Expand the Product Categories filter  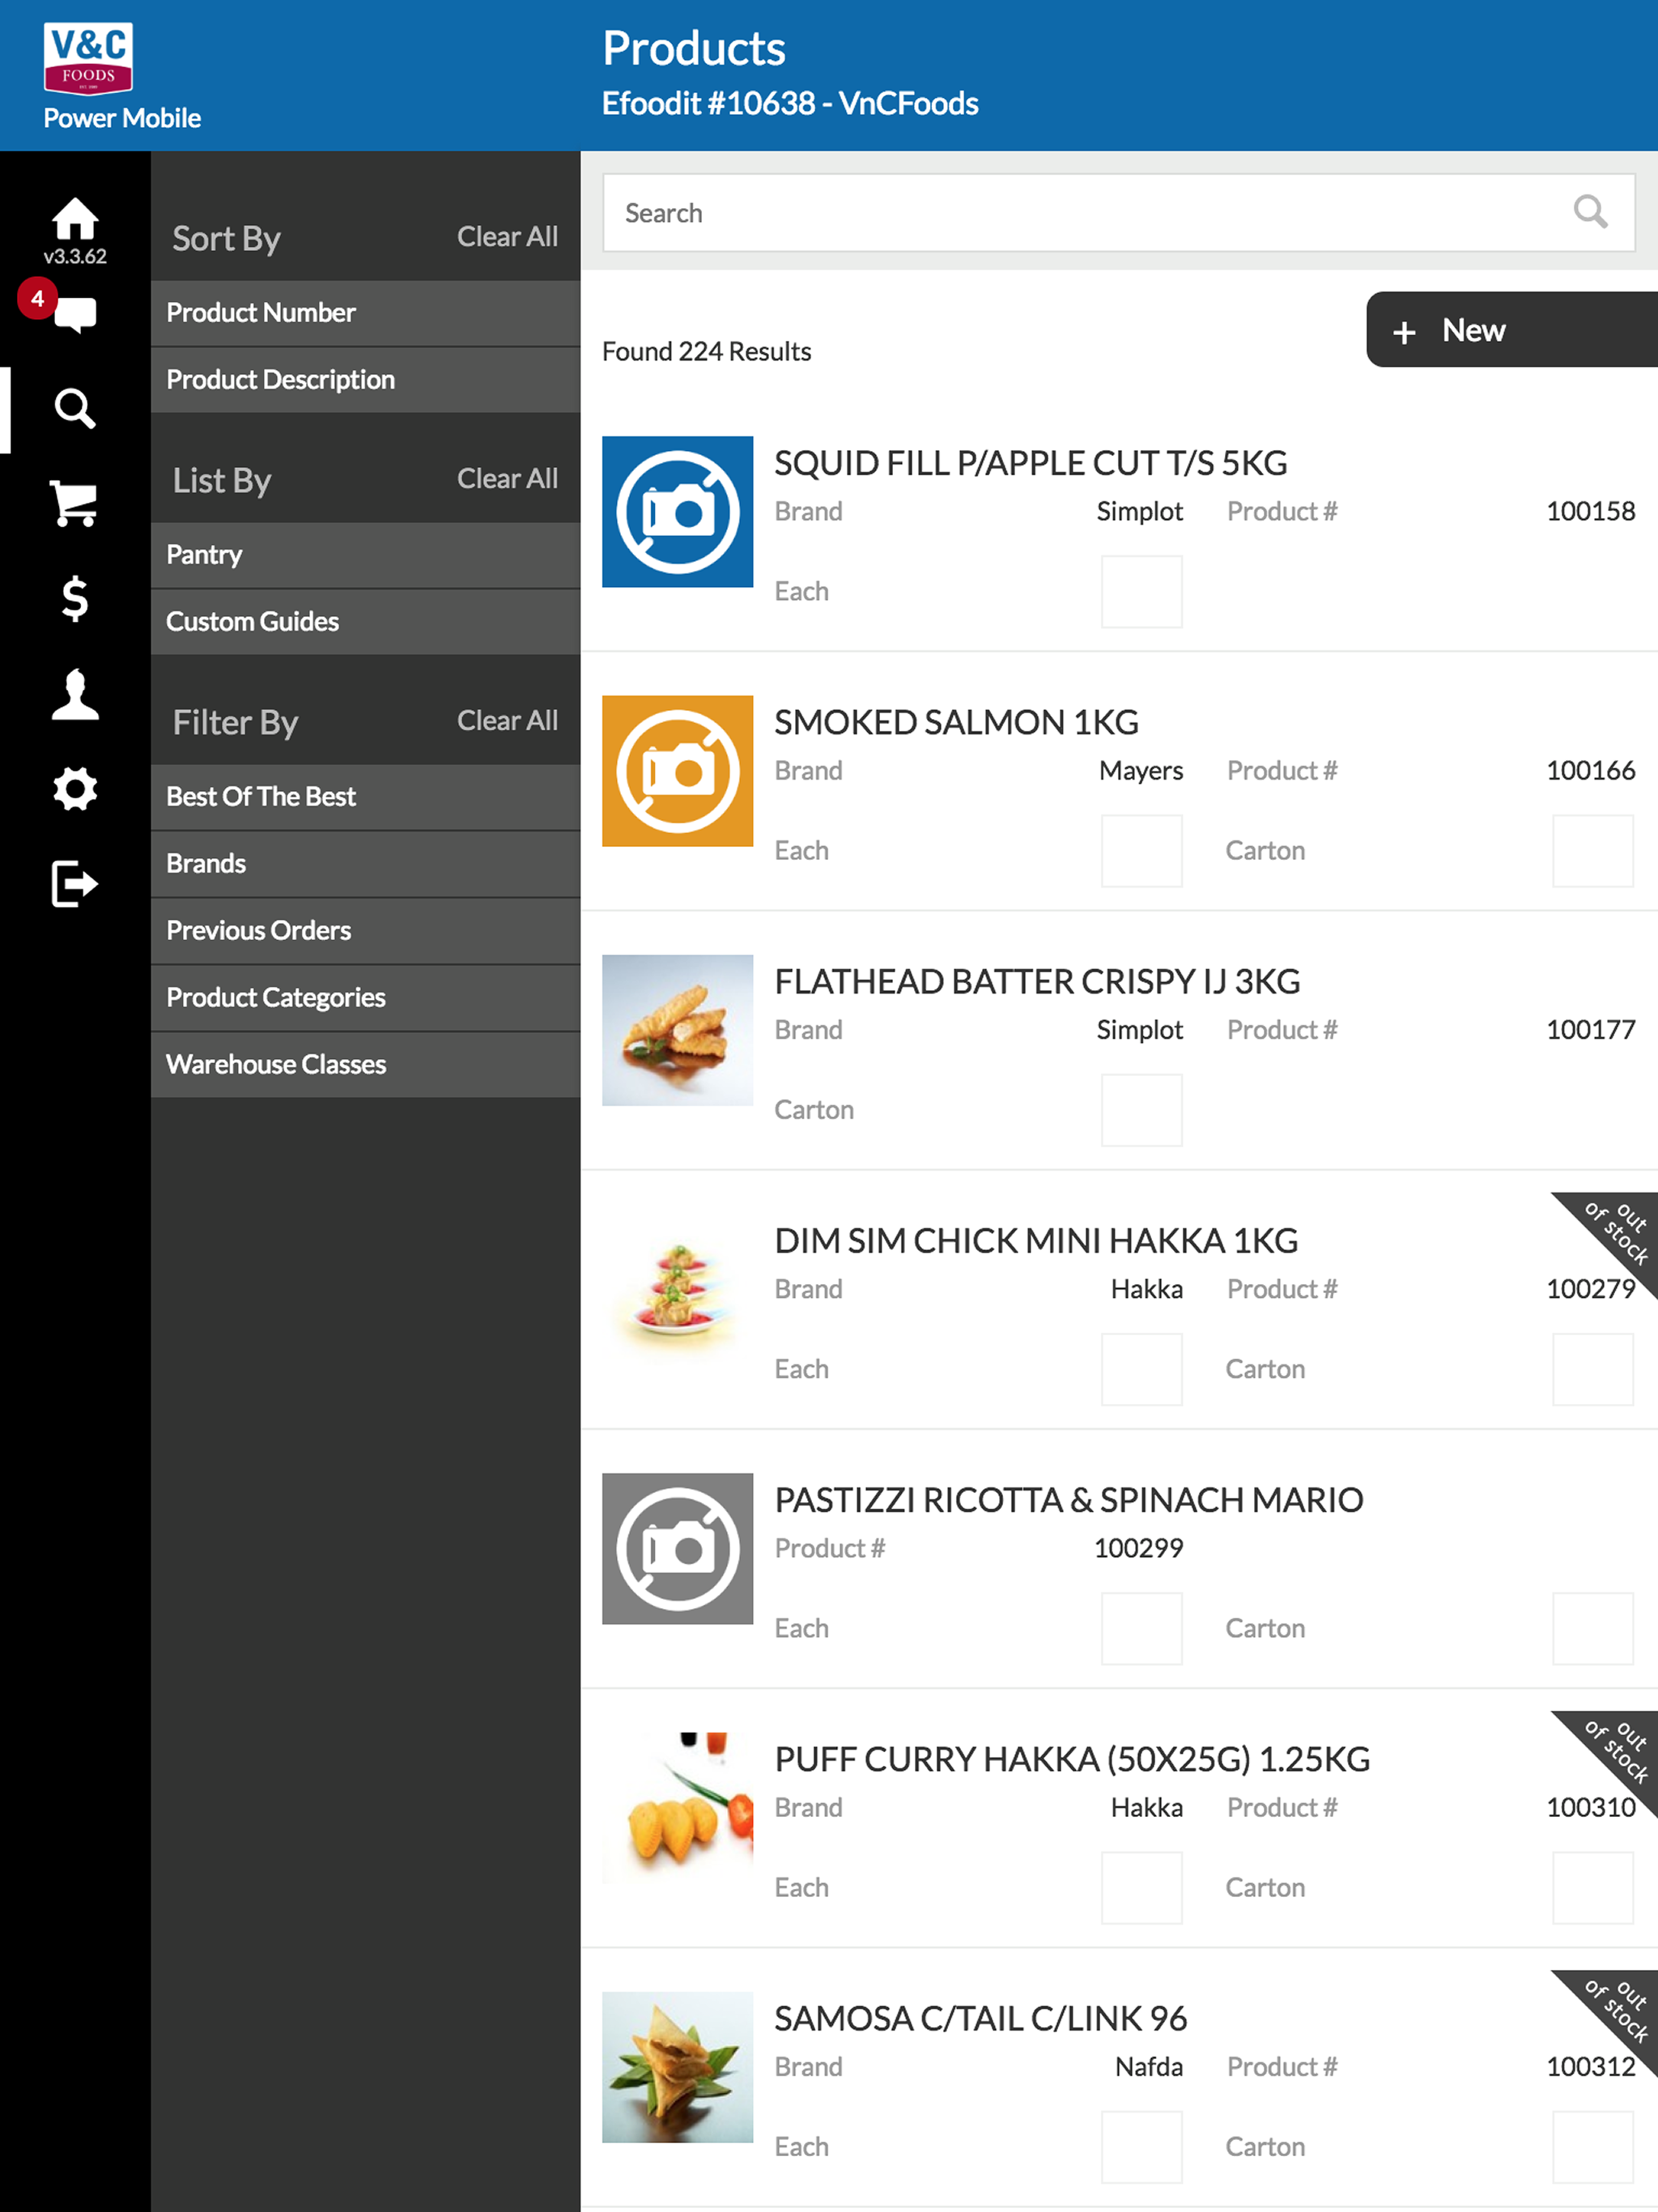tap(365, 998)
